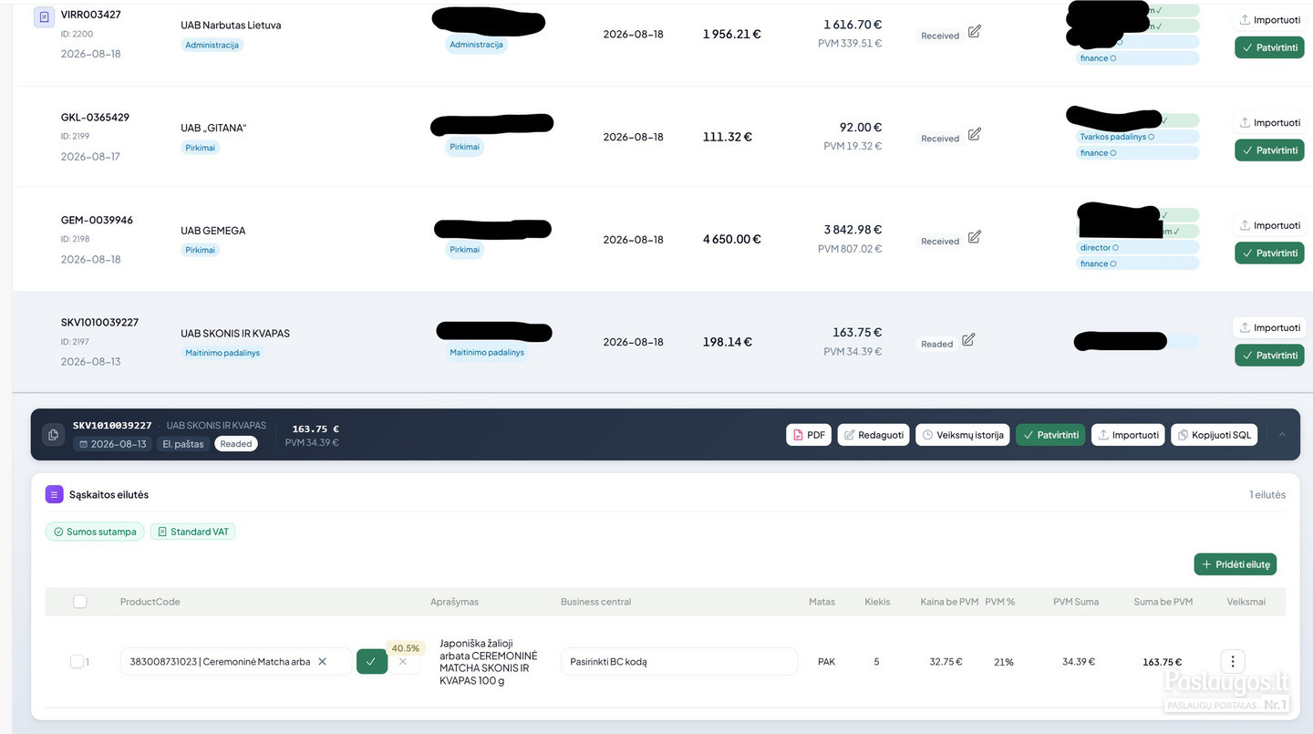1313x734 pixels.
Task: Click the edit icon beside the Readed status
Action: click(x=968, y=340)
